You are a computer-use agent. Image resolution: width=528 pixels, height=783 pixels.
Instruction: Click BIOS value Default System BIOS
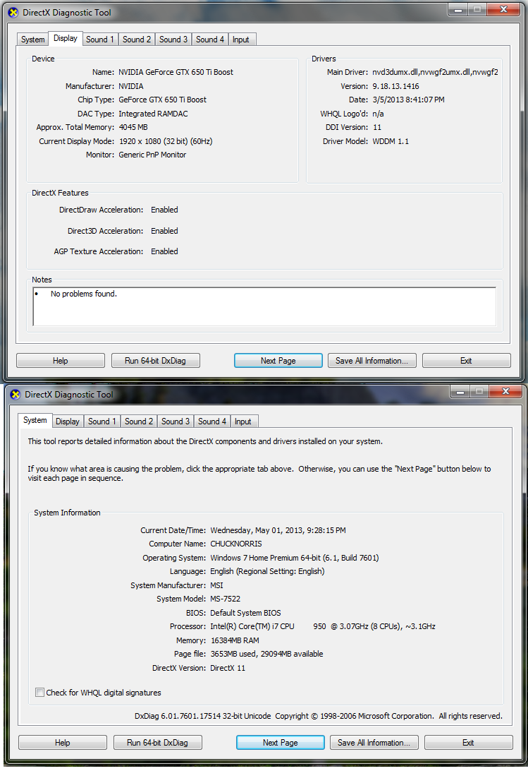pos(245,613)
